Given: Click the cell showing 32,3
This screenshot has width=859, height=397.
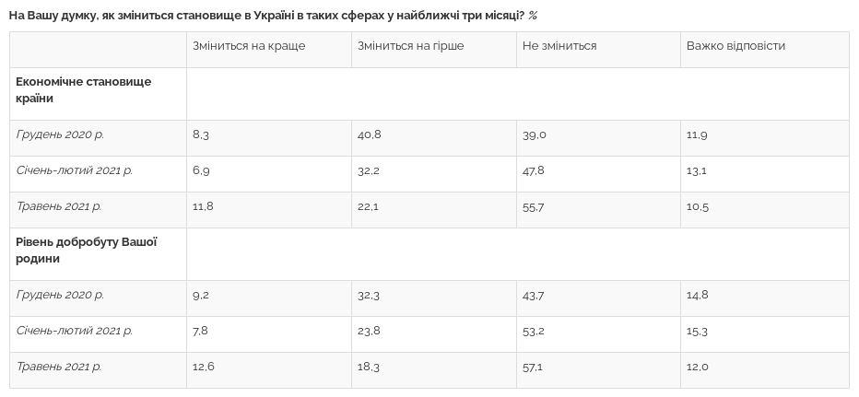Looking at the screenshot, I should pyautogui.click(x=369, y=295).
